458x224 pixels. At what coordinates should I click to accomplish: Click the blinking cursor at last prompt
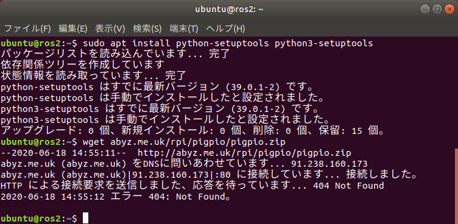click(x=85, y=218)
